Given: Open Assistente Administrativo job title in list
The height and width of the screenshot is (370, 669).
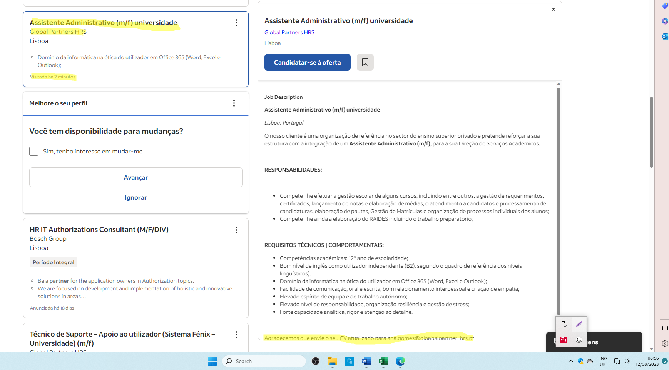Looking at the screenshot, I should (x=103, y=23).
